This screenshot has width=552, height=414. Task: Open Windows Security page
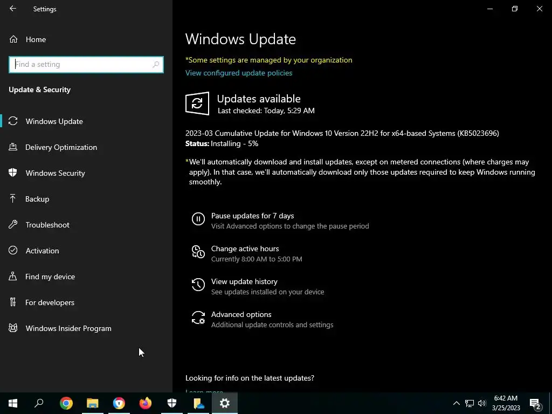[56, 173]
